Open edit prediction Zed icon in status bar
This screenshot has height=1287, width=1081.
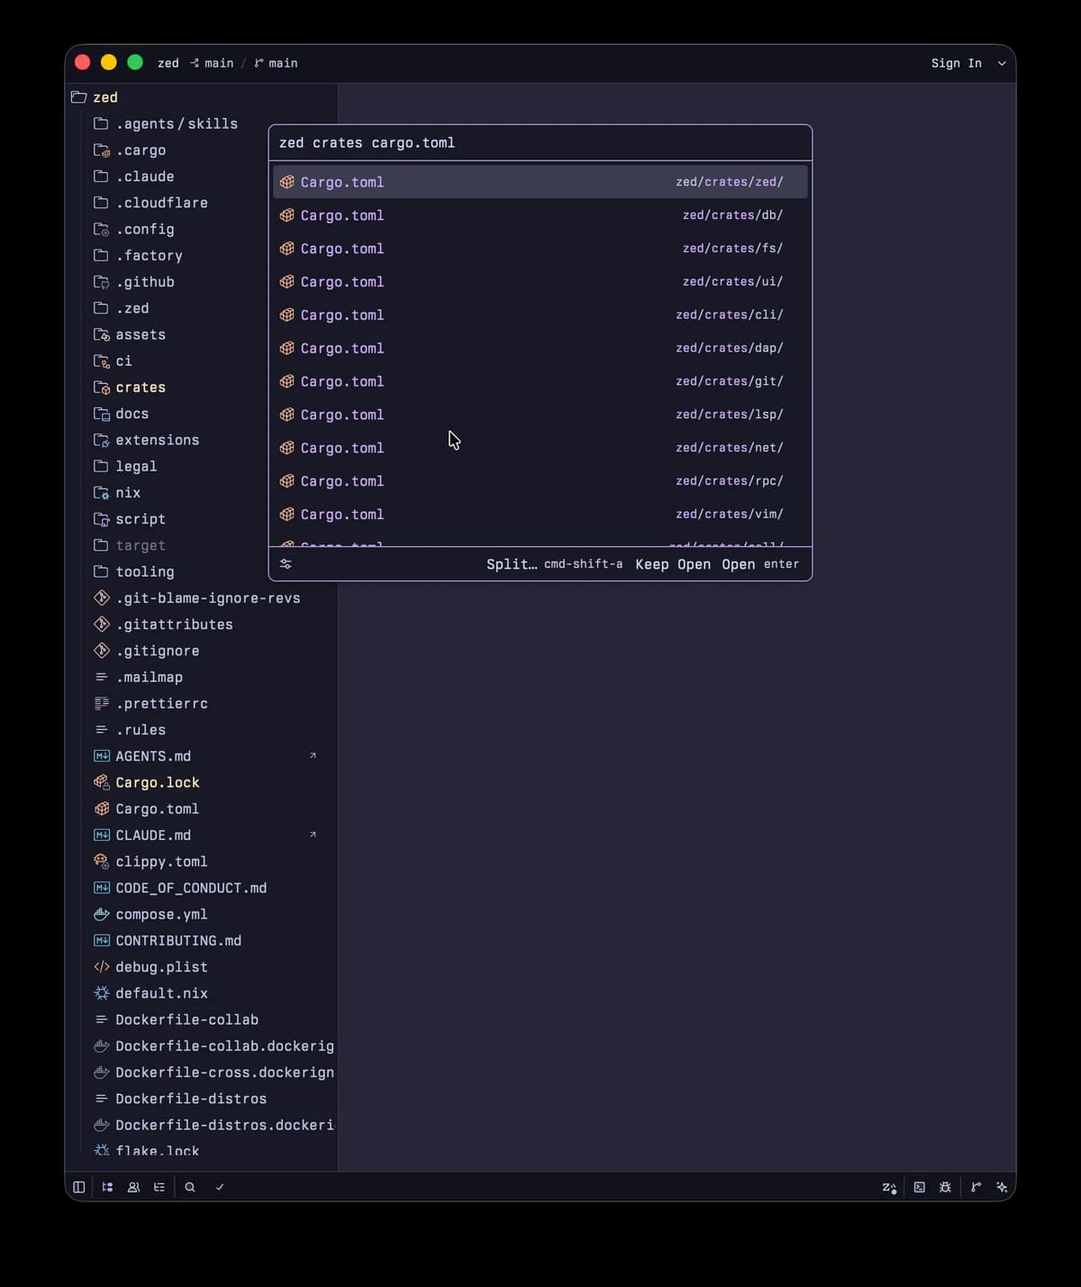tap(889, 1187)
